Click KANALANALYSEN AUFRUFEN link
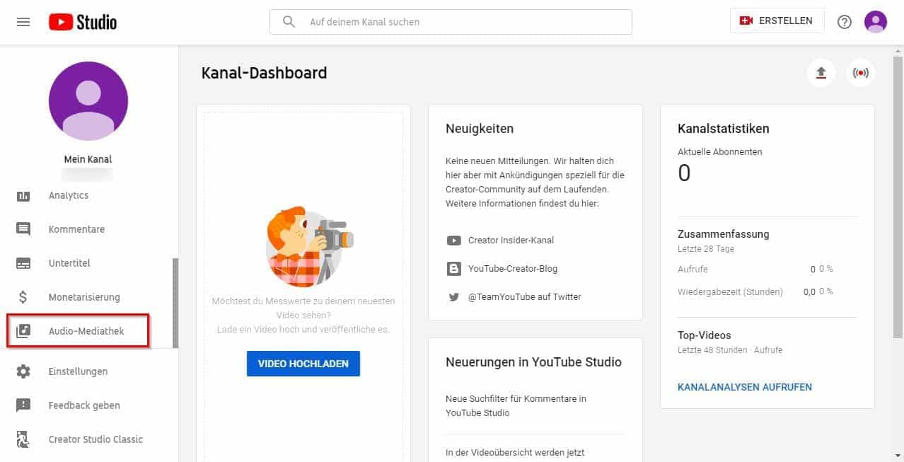The height and width of the screenshot is (462, 904). coord(745,387)
